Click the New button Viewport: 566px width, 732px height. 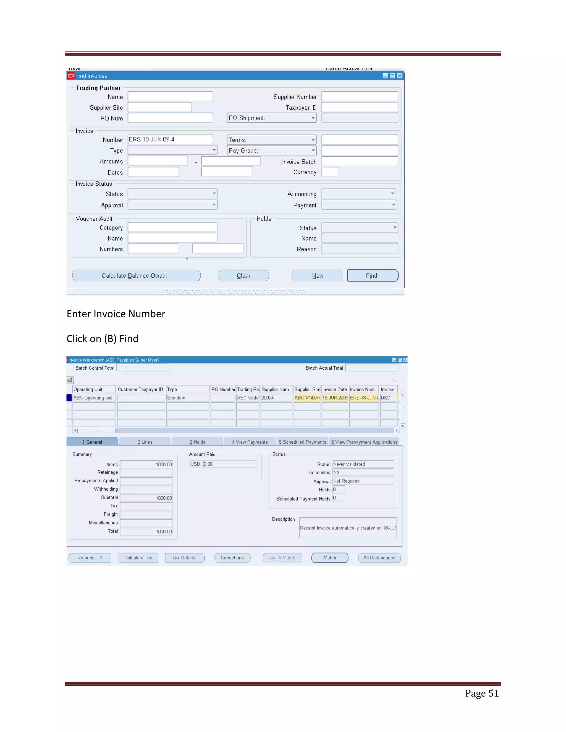[x=317, y=275]
